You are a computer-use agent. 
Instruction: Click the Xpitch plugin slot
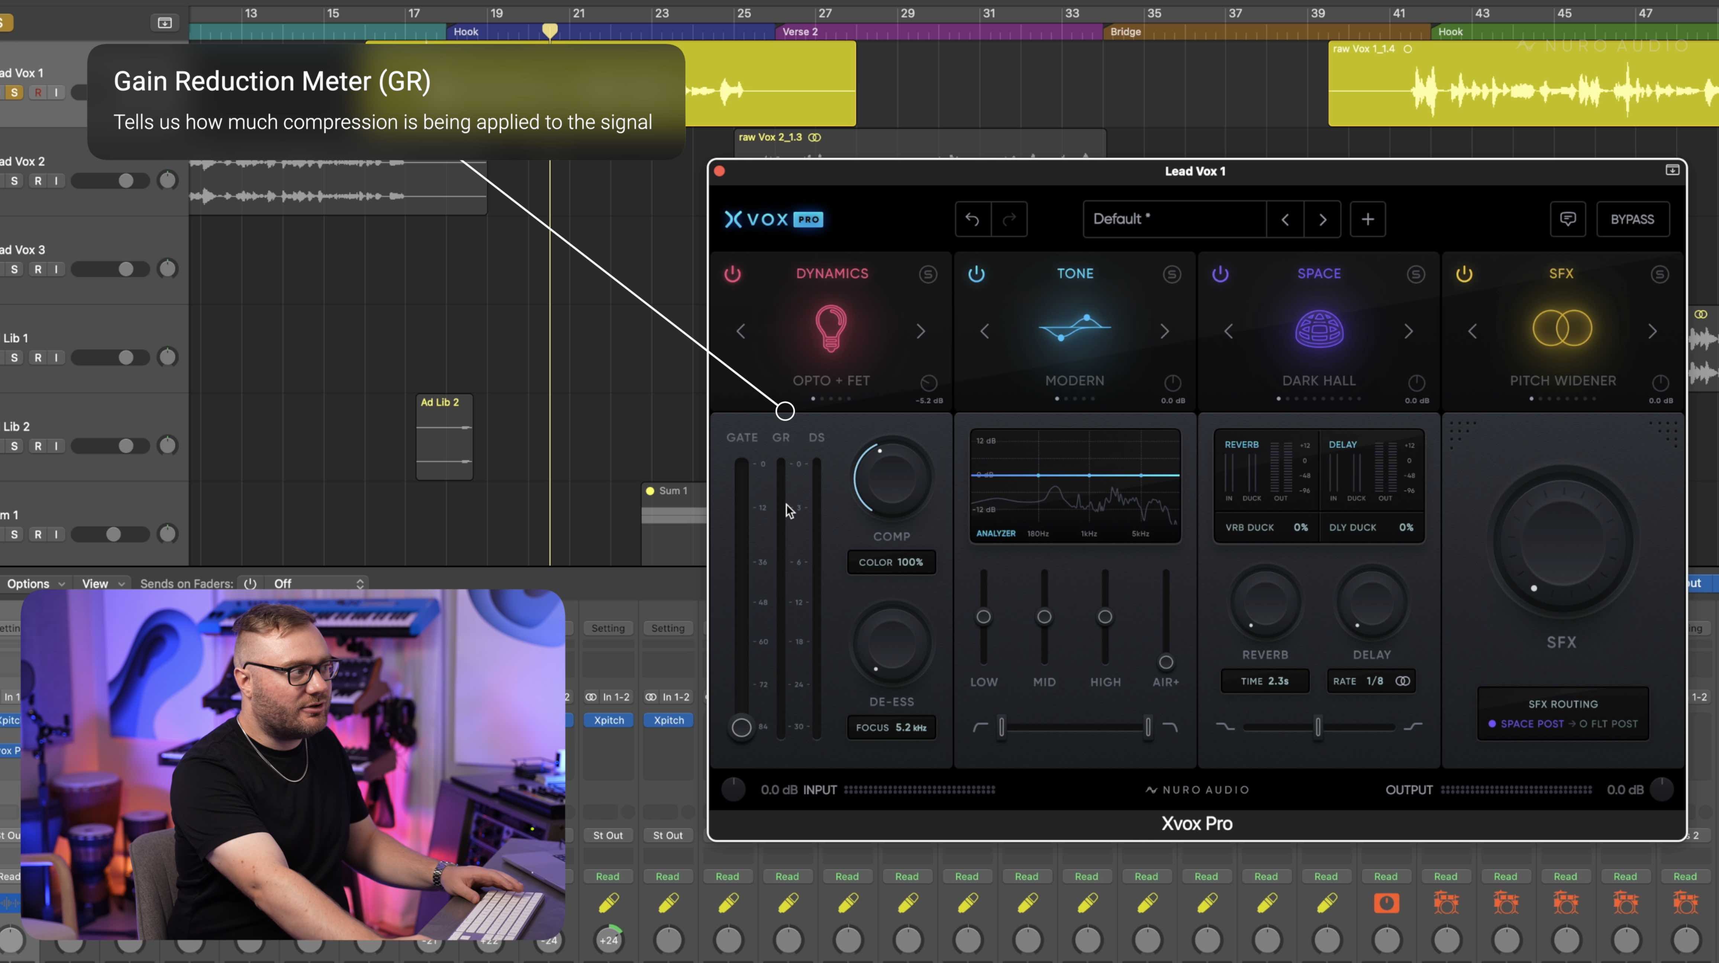point(609,720)
